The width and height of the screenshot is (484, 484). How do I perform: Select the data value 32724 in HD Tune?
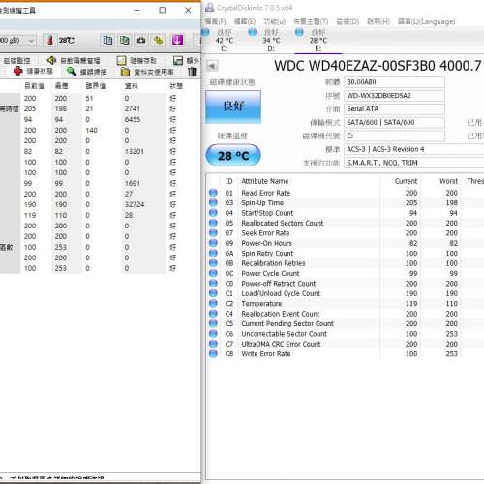tap(135, 204)
